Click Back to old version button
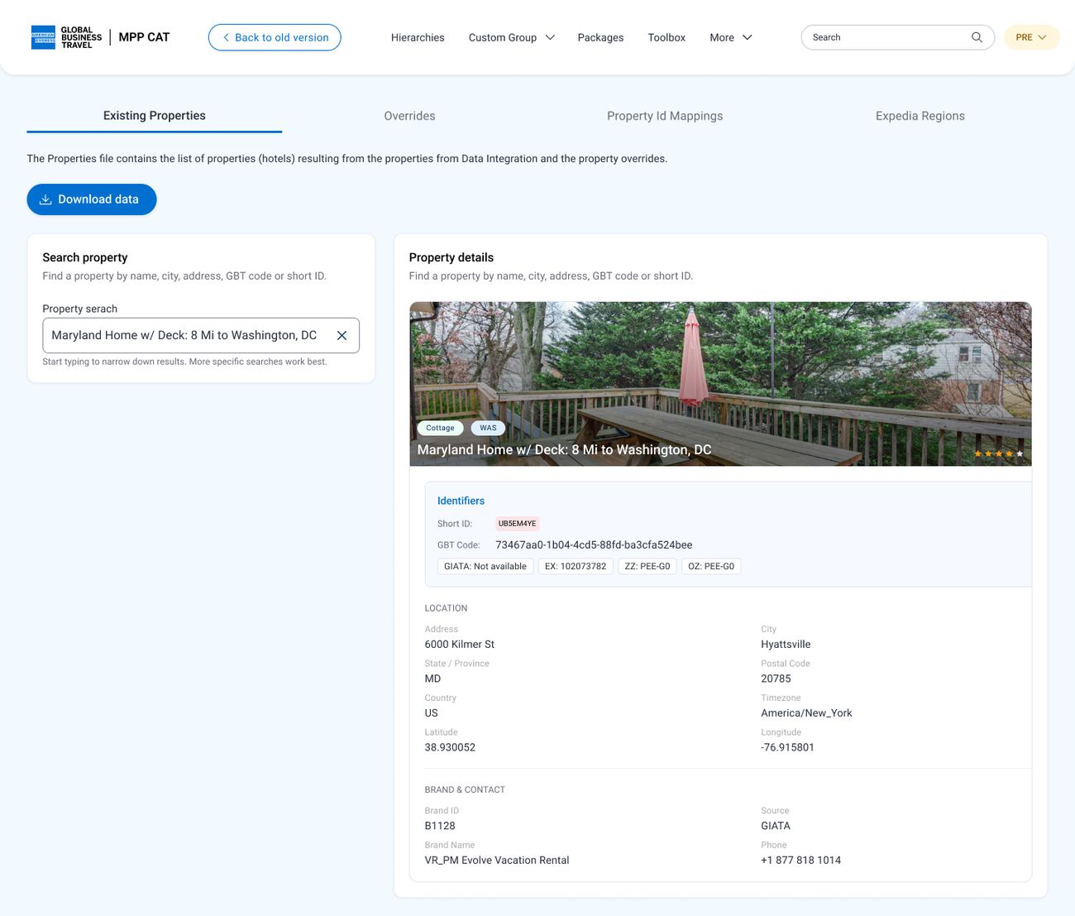Viewport: 1075px width, 916px height. click(x=275, y=37)
